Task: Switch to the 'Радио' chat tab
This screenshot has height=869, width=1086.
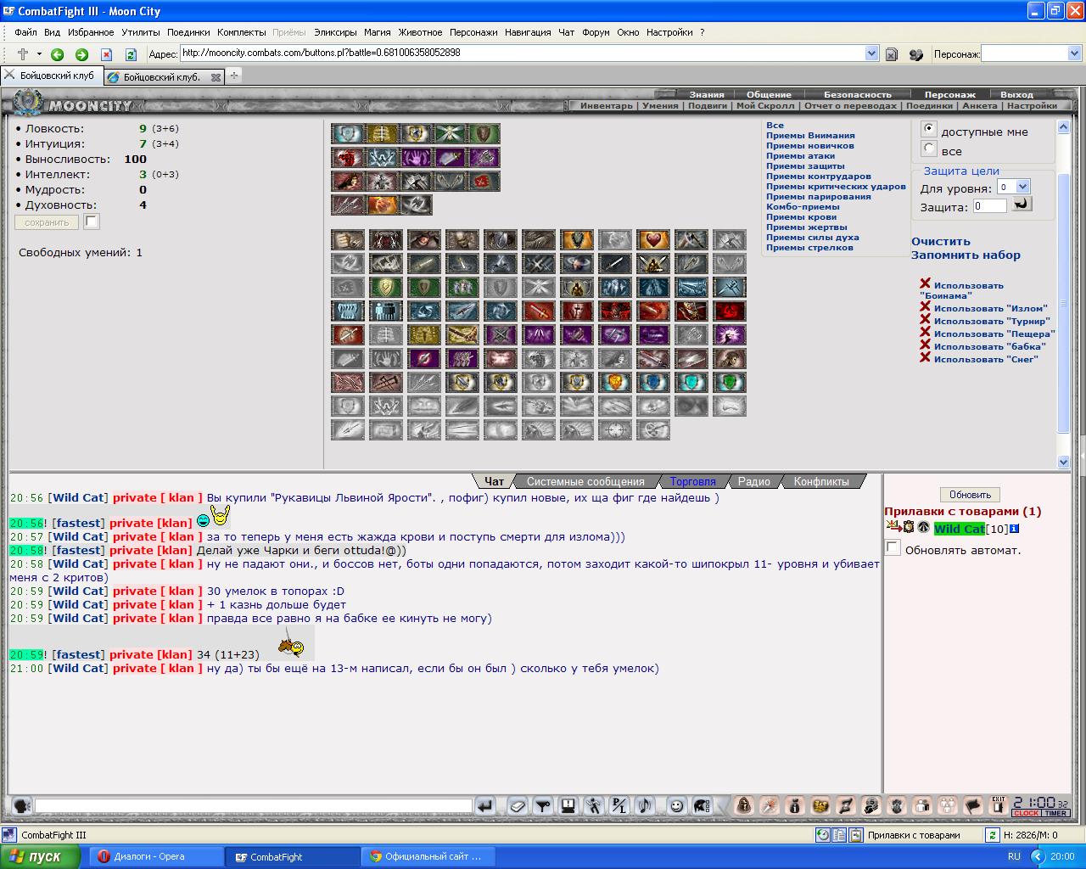Action: [754, 481]
